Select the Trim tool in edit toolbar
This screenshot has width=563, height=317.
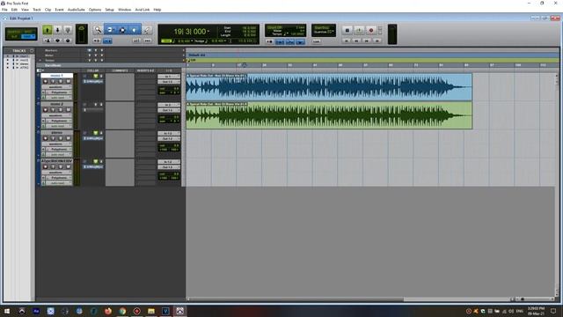110,30
